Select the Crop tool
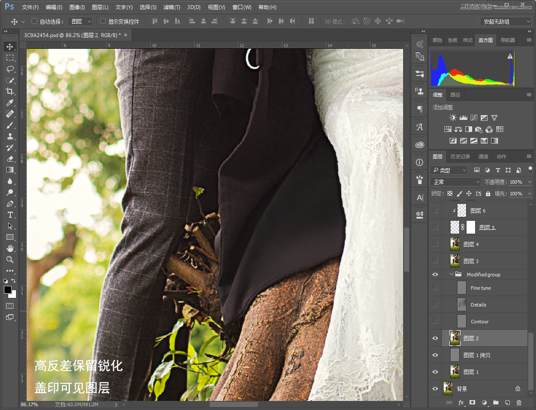 point(9,91)
